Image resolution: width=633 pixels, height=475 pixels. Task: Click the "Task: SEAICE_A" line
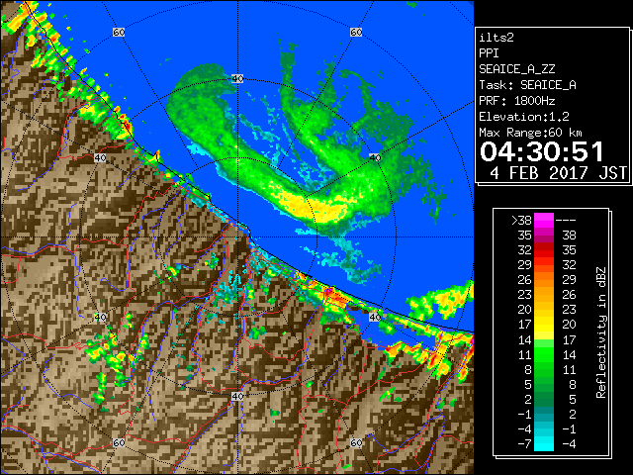tap(527, 85)
